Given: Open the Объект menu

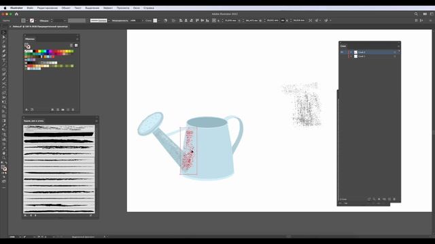Looking at the screenshot, I should tap(66, 8).
